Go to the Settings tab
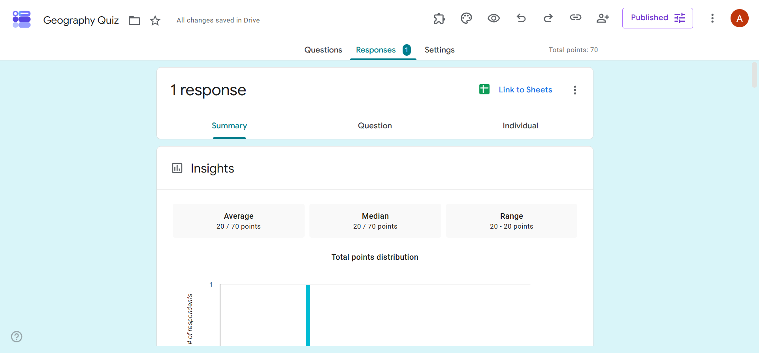The height and width of the screenshot is (353, 759). [x=439, y=50]
